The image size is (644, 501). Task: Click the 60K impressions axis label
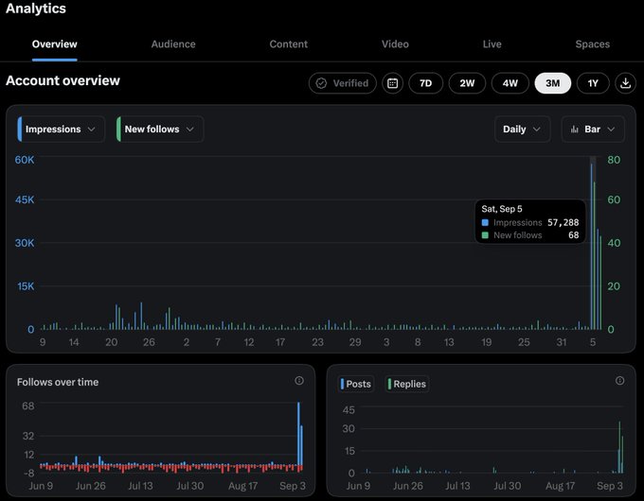click(25, 160)
